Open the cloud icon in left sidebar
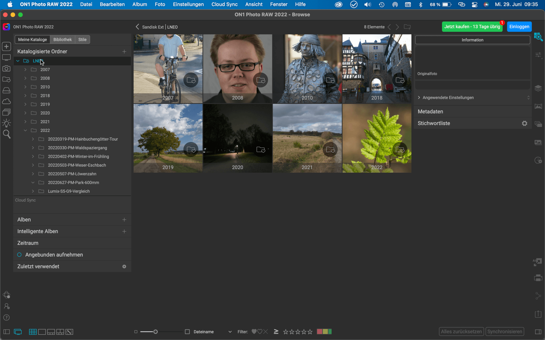Screen dimensions: 545x340 [6, 101]
